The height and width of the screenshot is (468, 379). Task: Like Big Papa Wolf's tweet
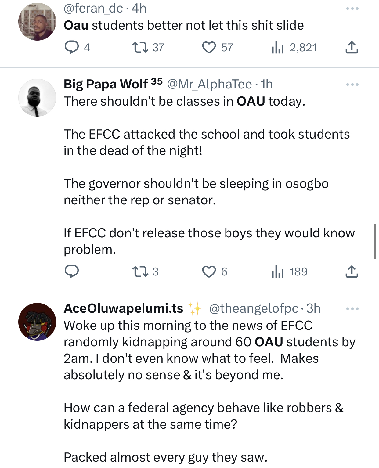point(209,272)
